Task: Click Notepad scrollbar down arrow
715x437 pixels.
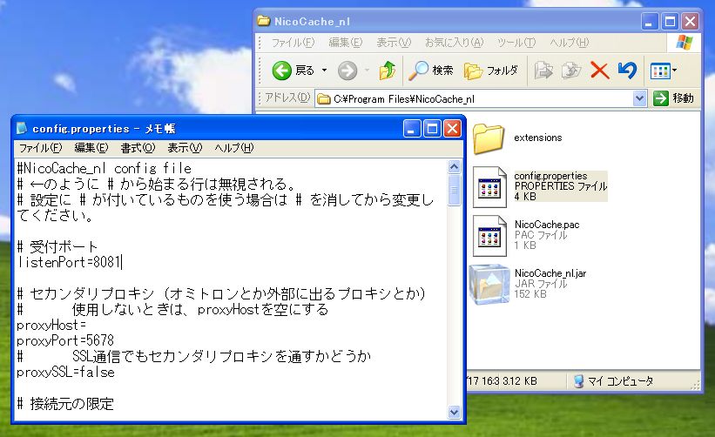Action: (x=454, y=412)
